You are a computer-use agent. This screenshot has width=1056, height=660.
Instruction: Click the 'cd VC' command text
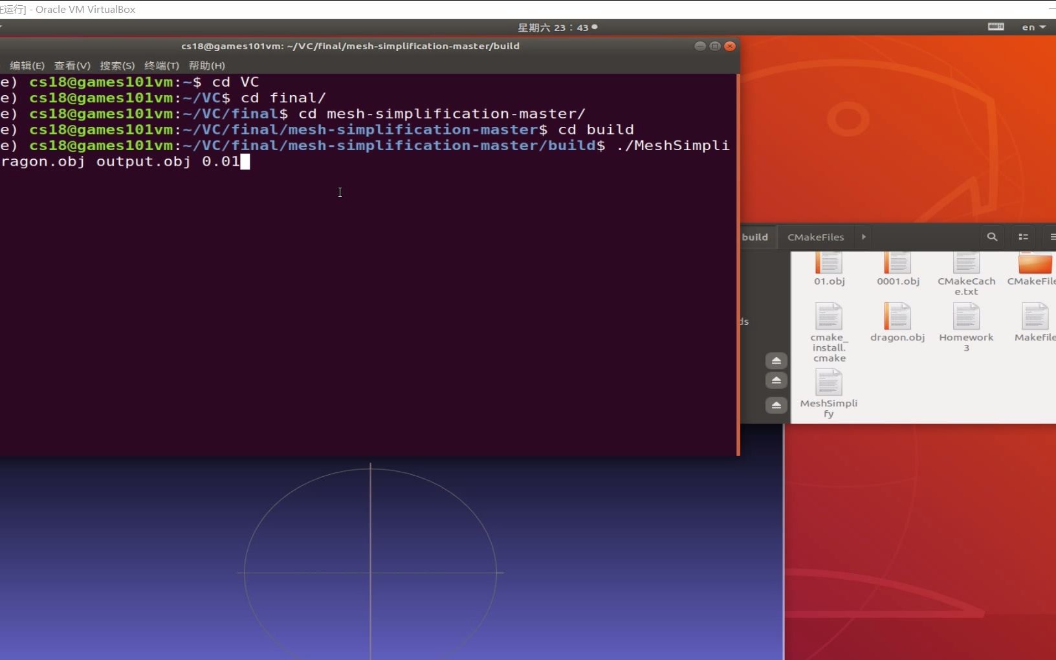[236, 82]
